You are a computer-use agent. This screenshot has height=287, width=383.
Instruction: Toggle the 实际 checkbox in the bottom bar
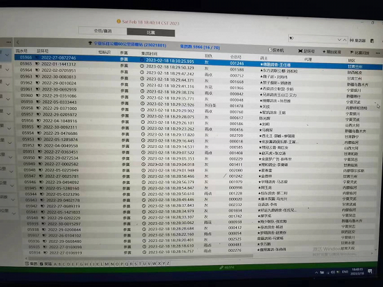pyautogui.click(x=42, y=264)
